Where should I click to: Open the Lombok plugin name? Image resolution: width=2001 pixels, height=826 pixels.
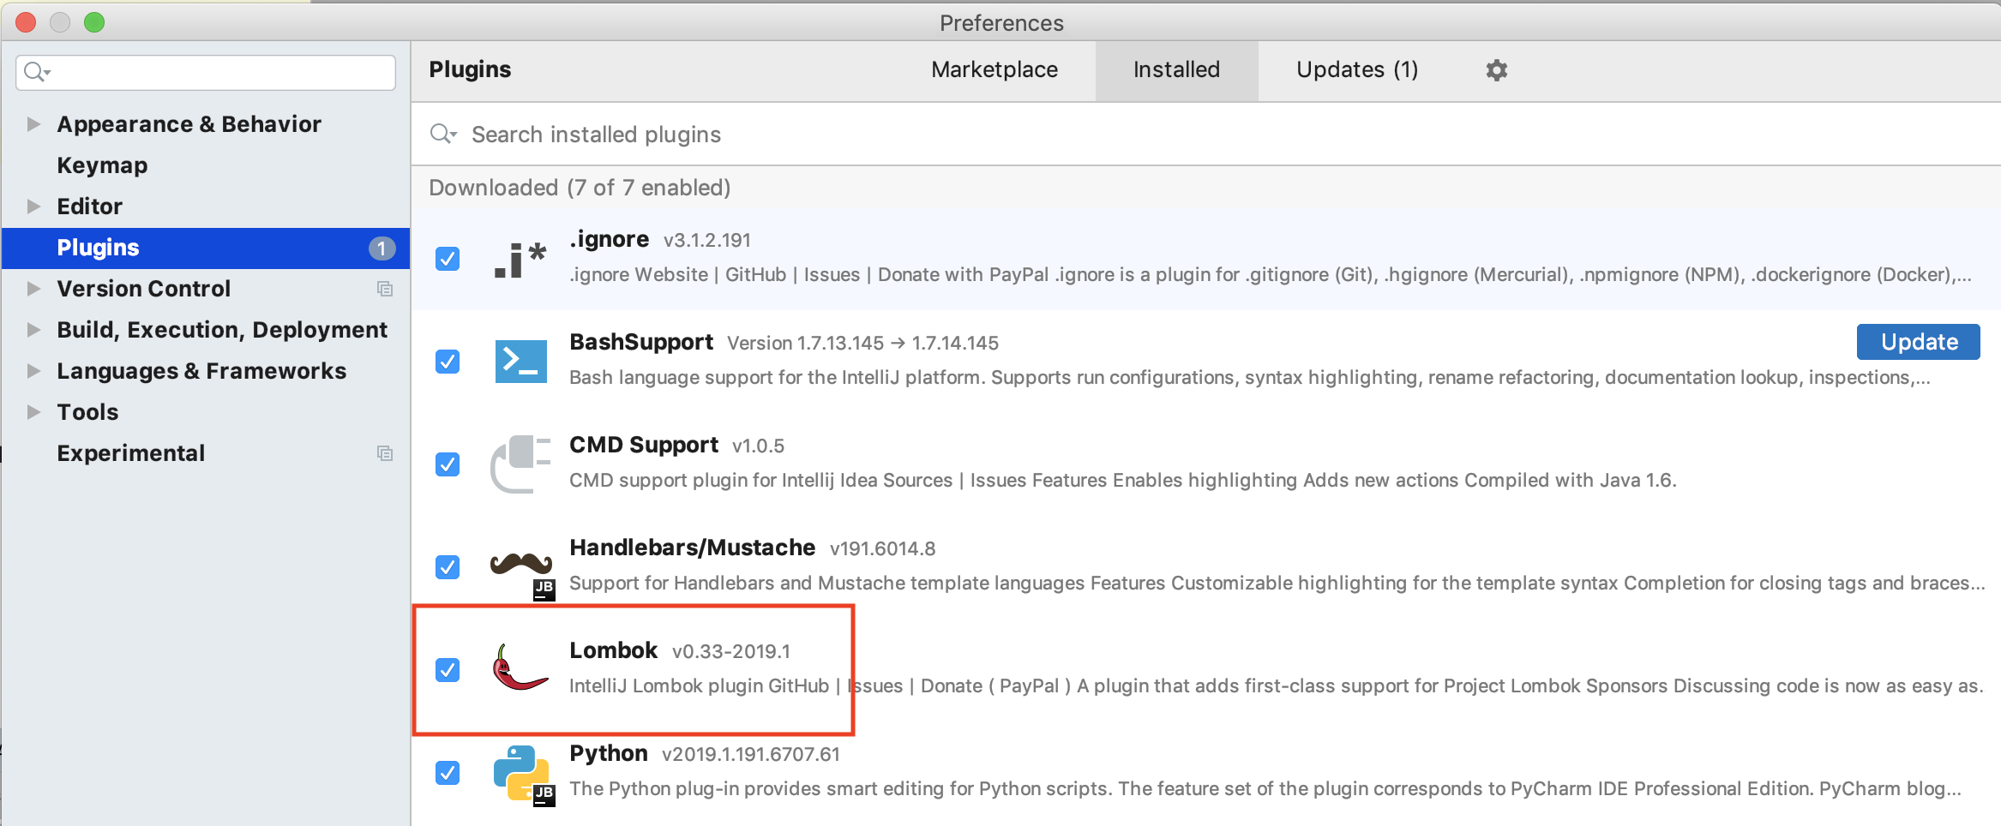click(614, 650)
